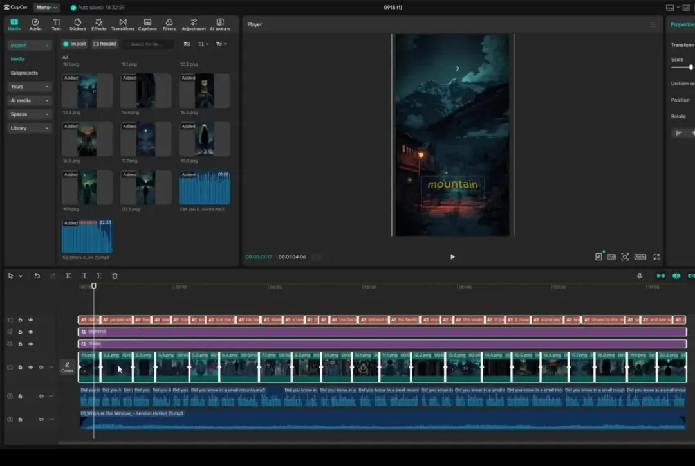Switch to the Captions tab
This screenshot has width=695, height=466.
(147, 24)
